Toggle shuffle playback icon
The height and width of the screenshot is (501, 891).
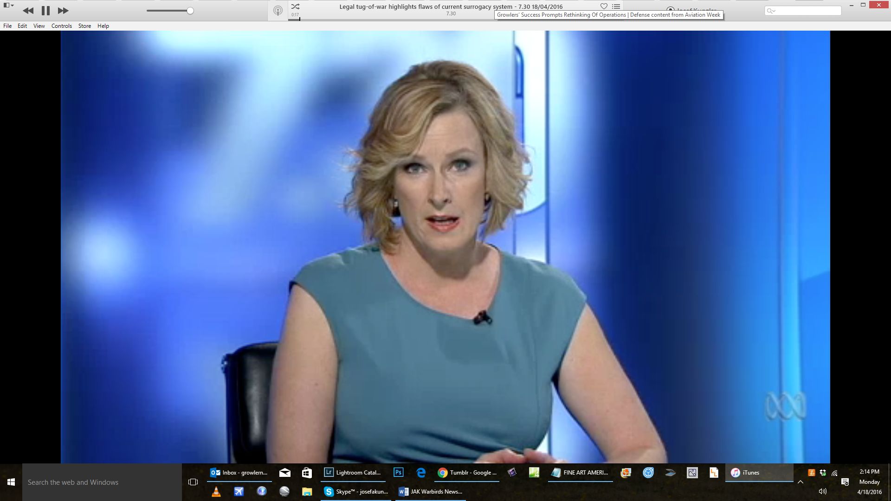pos(296,6)
